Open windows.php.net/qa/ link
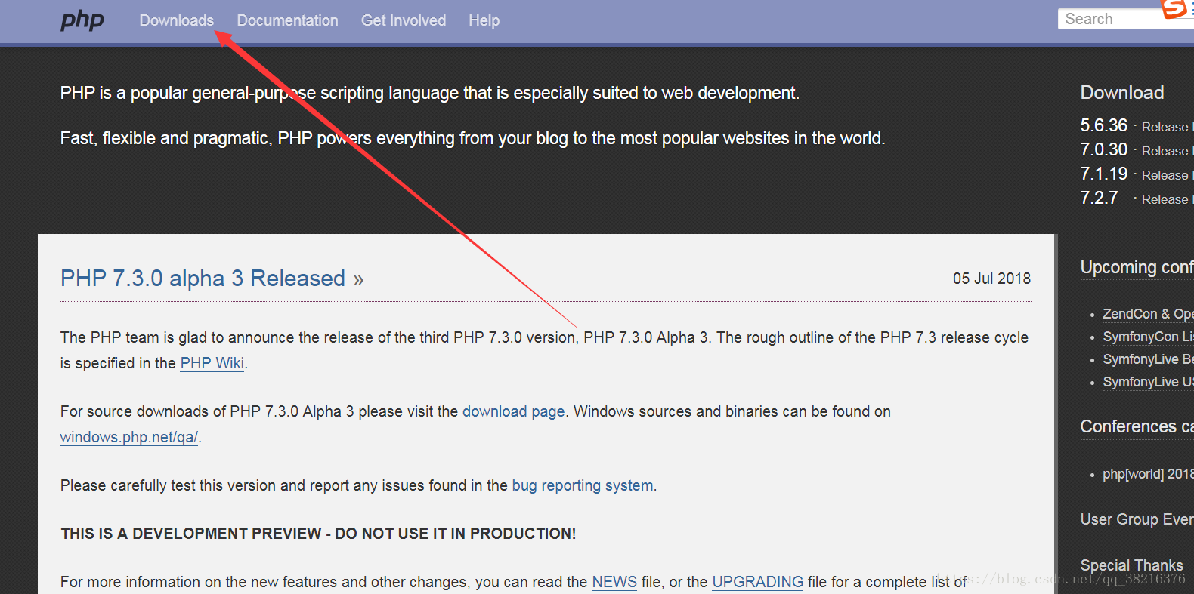1194x594 pixels. click(129, 437)
